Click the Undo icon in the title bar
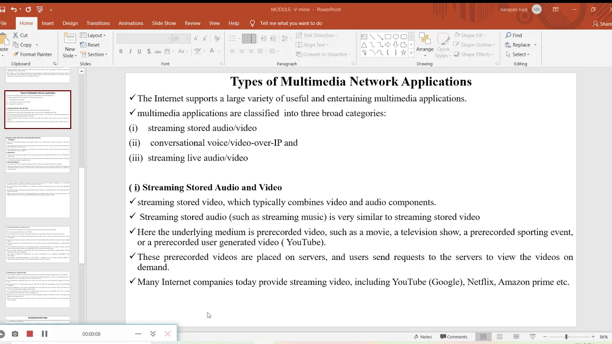Image resolution: width=612 pixels, height=344 pixels. (x=13, y=9)
